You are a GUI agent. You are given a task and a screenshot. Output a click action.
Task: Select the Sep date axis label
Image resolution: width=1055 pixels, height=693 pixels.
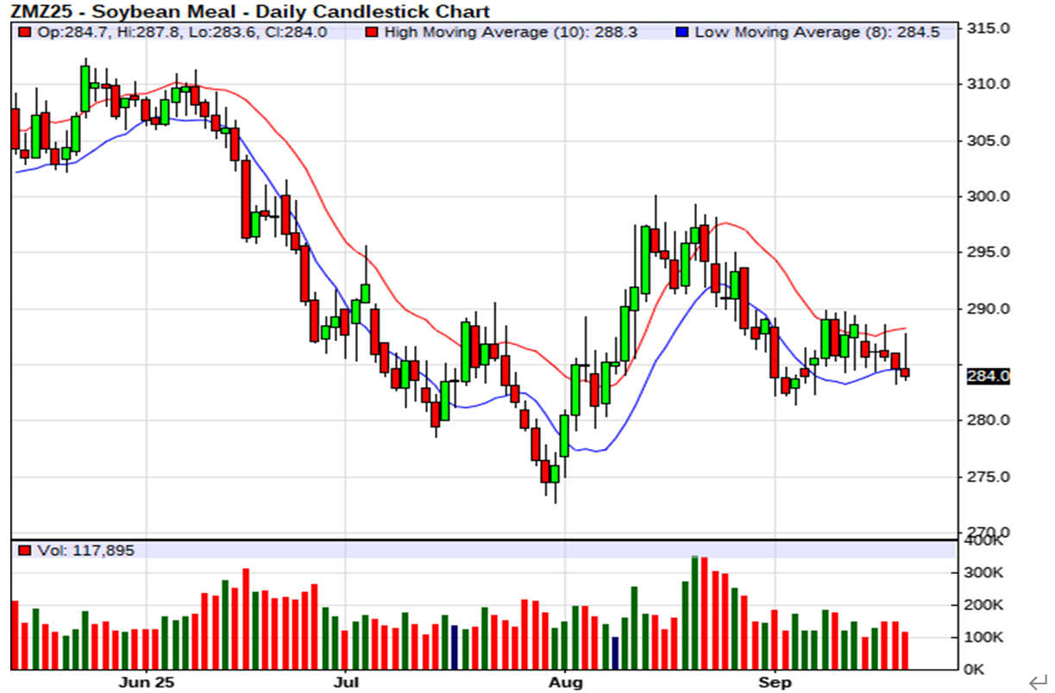pyautogui.click(x=776, y=682)
